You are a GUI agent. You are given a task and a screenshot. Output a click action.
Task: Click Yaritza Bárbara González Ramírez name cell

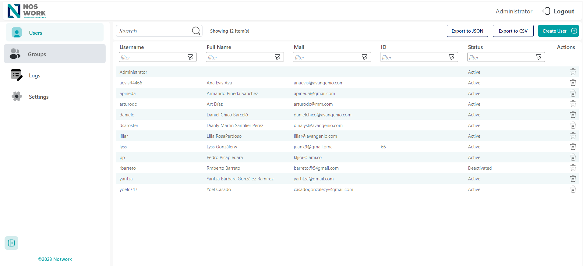pos(240,179)
